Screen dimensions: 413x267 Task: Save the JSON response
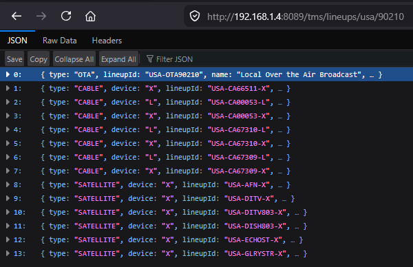(14, 59)
